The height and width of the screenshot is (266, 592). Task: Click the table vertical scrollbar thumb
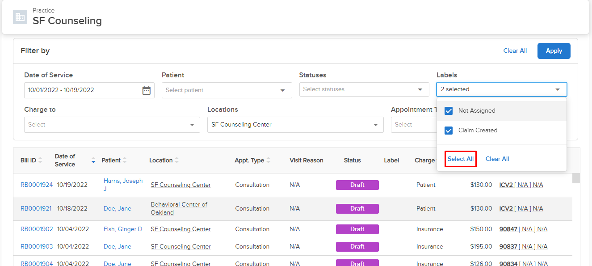[x=576, y=178]
